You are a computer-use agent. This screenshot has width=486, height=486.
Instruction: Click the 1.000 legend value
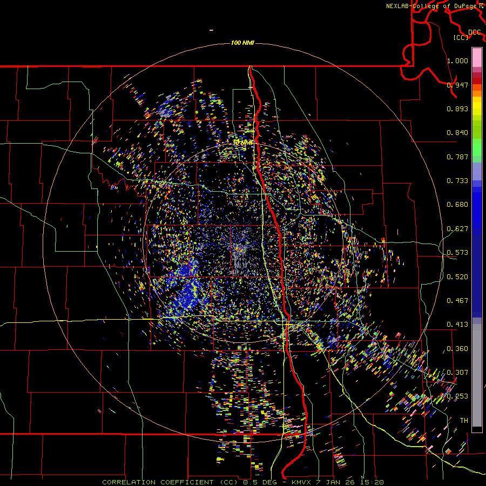(457, 60)
